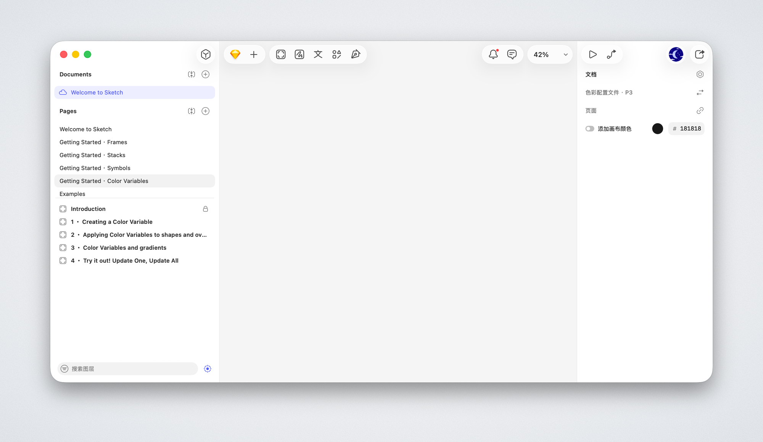Open the layer search filter menu icon
Image resolution: width=763 pixels, height=442 pixels.
pos(64,369)
